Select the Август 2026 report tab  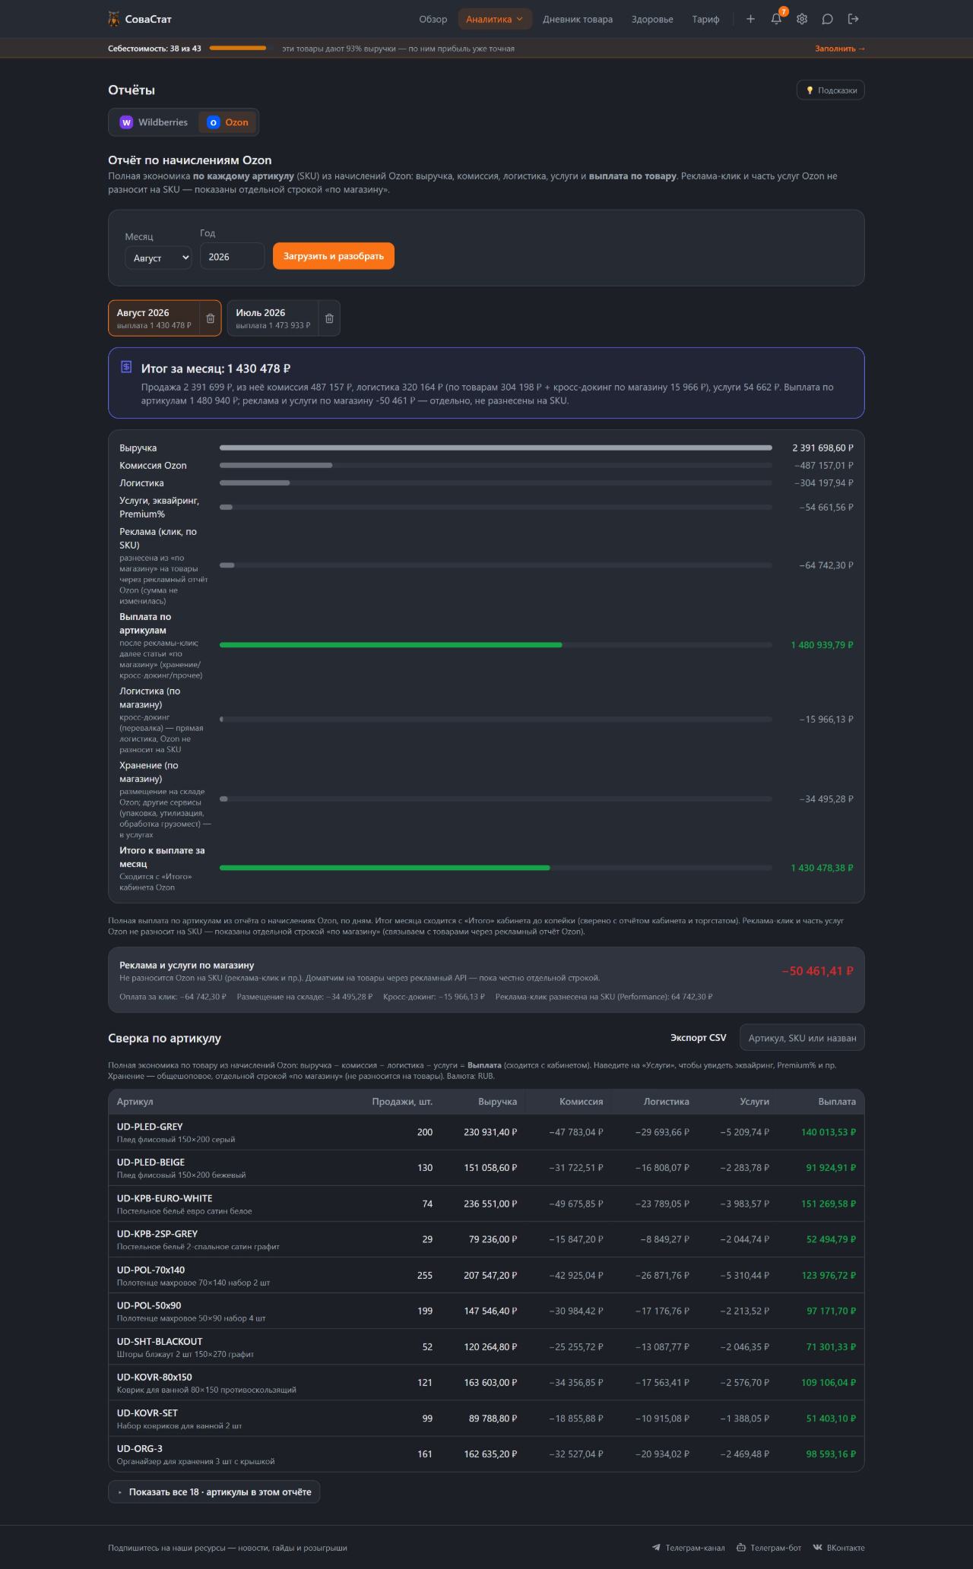pyautogui.click(x=154, y=318)
